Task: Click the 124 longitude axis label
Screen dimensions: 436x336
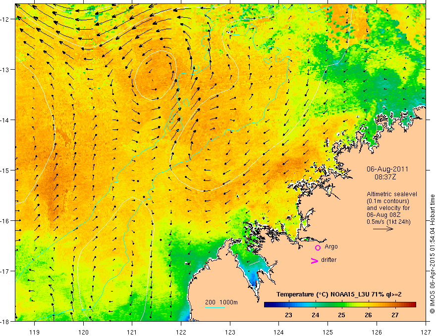Action: point(279,333)
